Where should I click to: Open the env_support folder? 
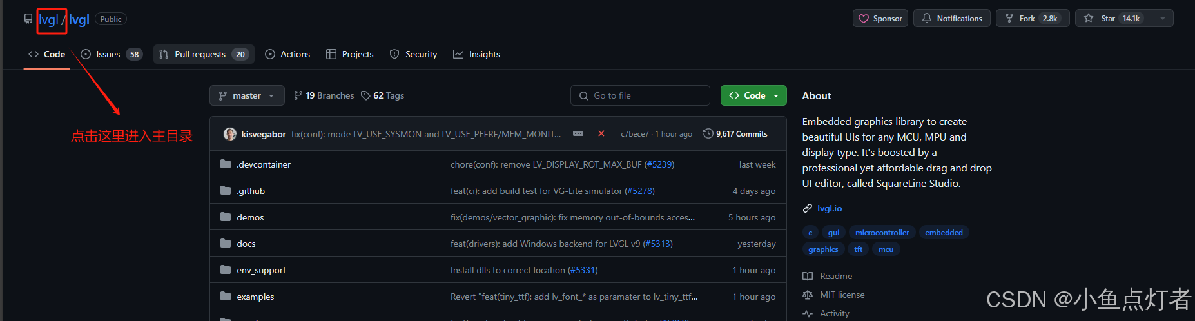pyautogui.click(x=261, y=270)
